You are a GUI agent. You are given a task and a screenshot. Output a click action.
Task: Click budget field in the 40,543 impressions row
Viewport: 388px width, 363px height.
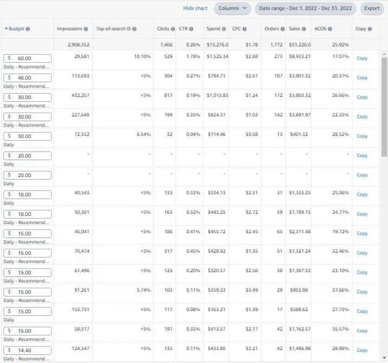(28, 195)
